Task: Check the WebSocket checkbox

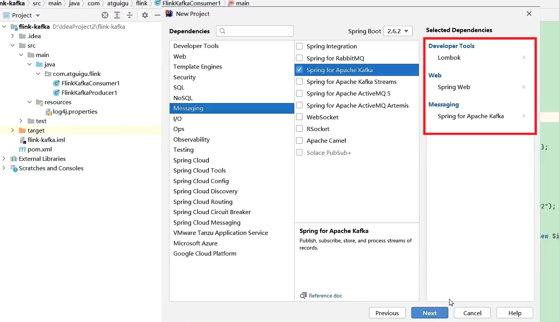Action: tap(300, 117)
